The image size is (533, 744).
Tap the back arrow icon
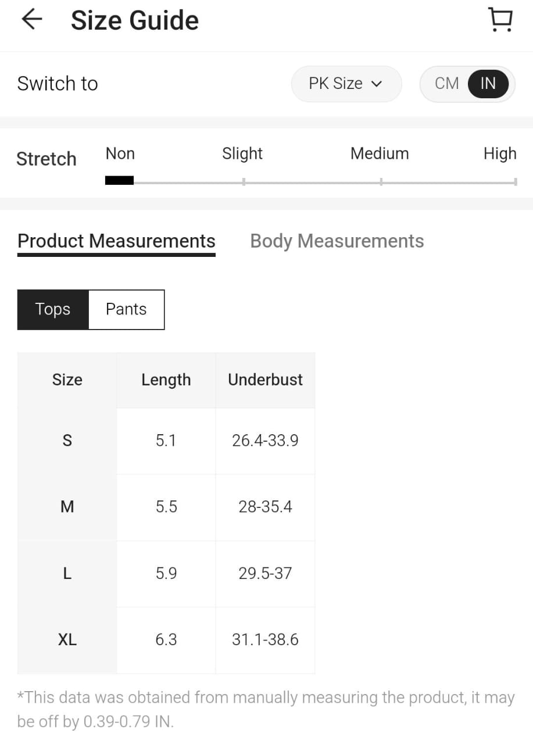(x=32, y=20)
